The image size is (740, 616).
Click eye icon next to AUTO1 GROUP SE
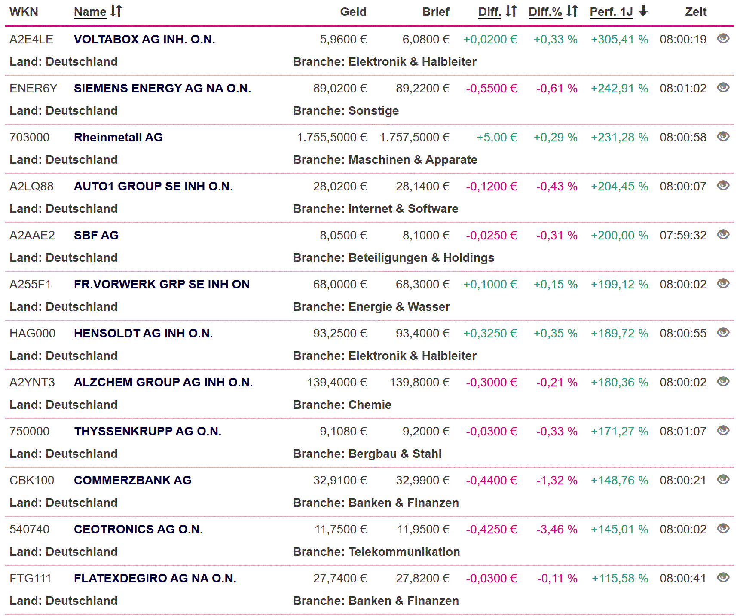tap(723, 186)
